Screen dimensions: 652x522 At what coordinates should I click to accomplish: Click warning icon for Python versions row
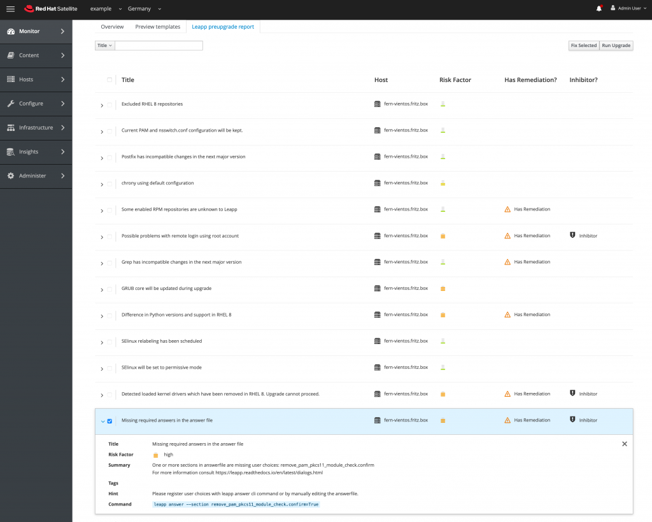tap(507, 315)
